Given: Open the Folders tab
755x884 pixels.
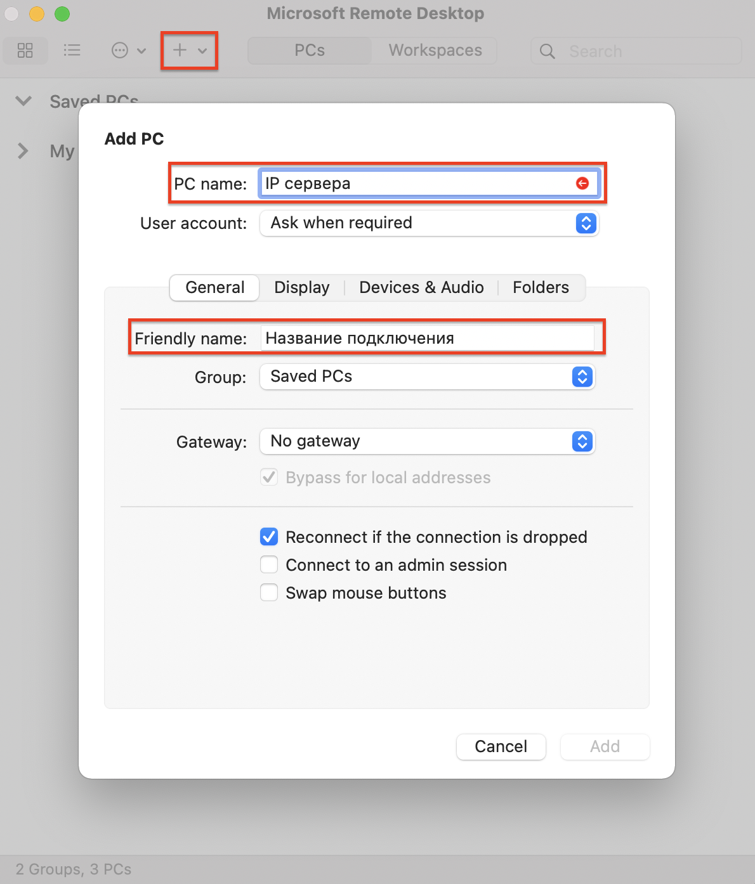Looking at the screenshot, I should point(541,287).
